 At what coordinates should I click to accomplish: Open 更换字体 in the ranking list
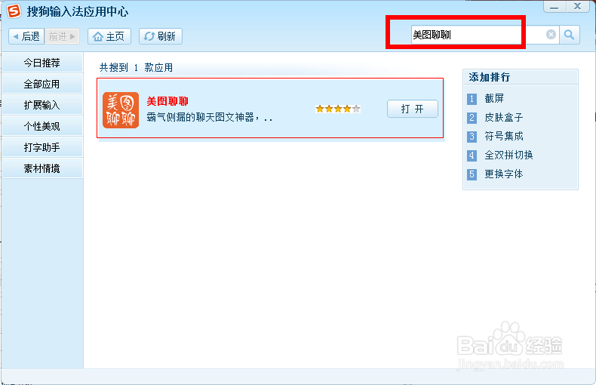504,174
